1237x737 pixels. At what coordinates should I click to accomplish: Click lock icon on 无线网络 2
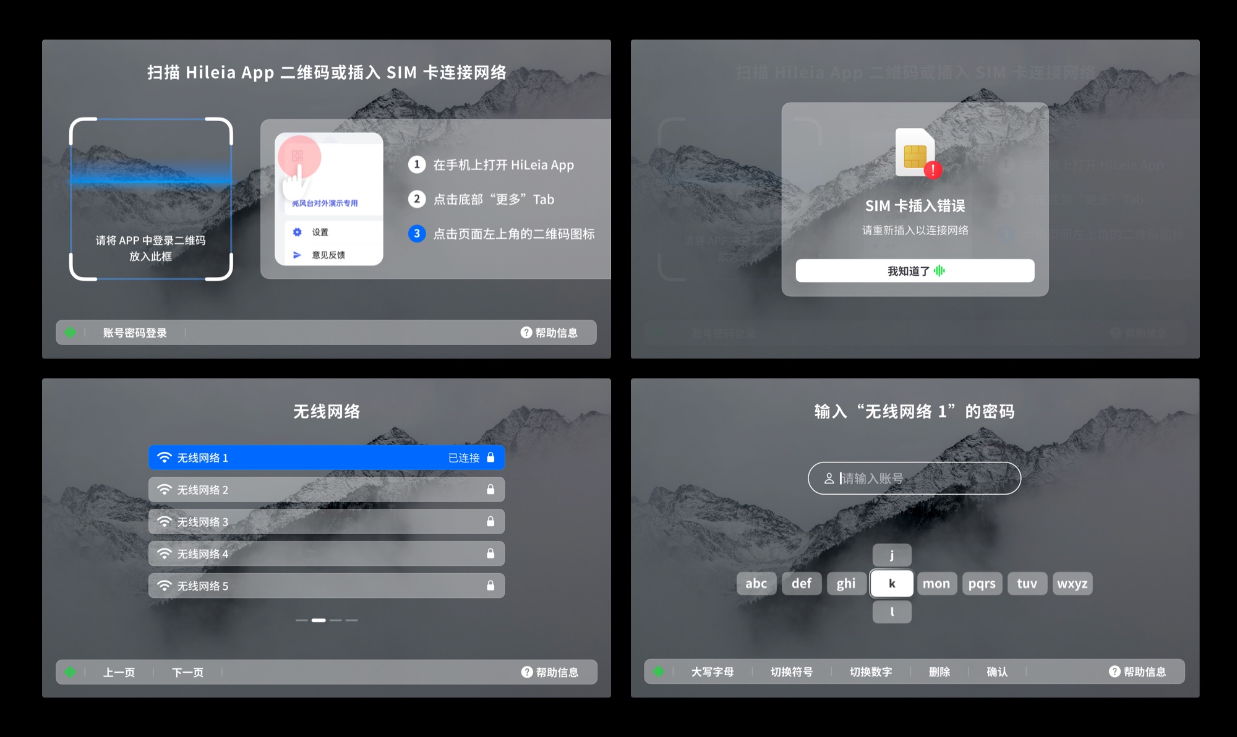(490, 490)
